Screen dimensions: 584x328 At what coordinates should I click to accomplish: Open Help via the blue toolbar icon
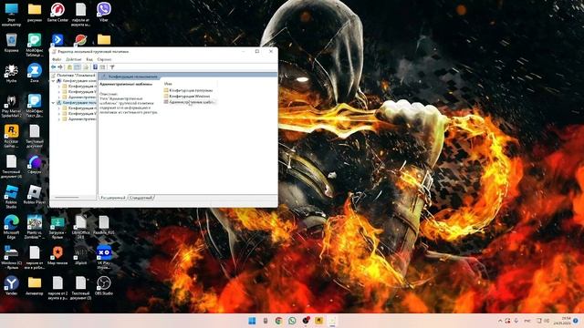[x=95, y=67]
